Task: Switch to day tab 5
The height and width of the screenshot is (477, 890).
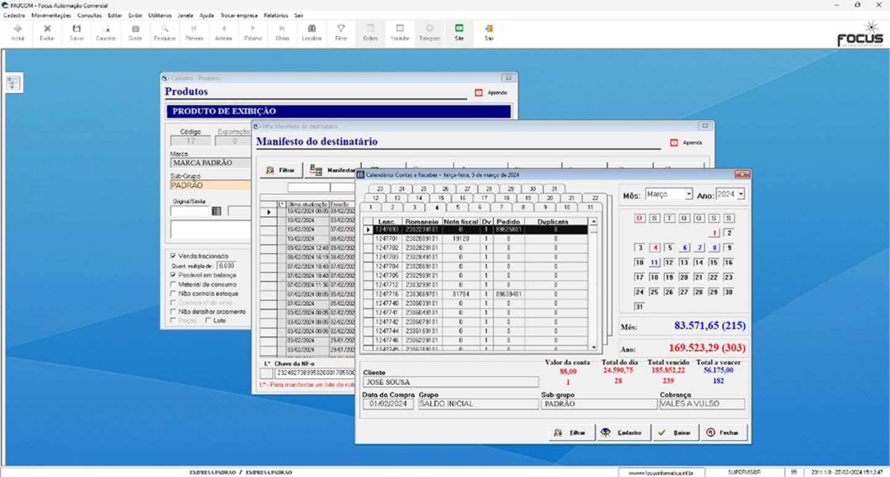Action: click(x=457, y=207)
